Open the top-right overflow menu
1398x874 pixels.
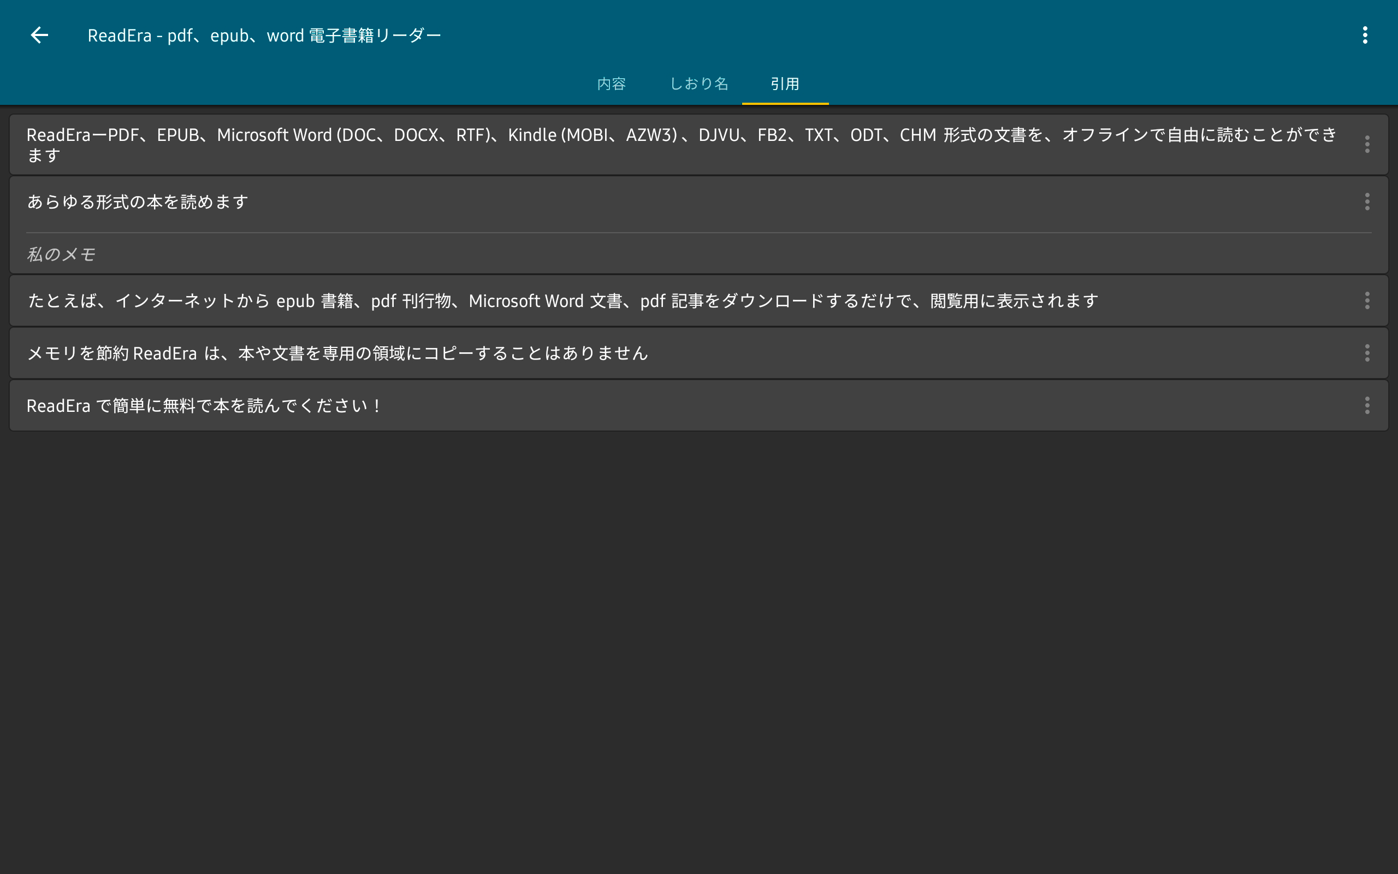[x=1365, y=36]
